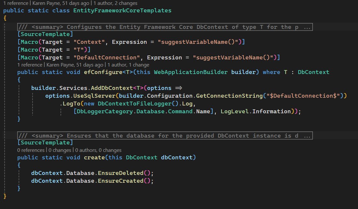
Task: Click the EntityFrameworkCoreTemplates class name
Action: tap(122, 10)
